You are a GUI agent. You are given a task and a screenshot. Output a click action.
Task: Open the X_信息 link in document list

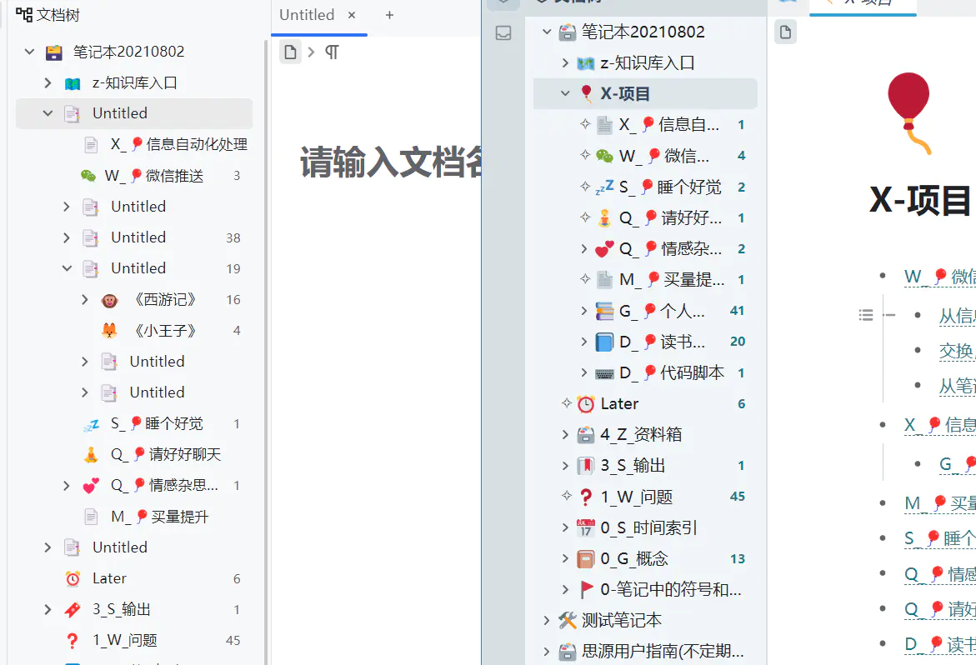pos(940,425)
